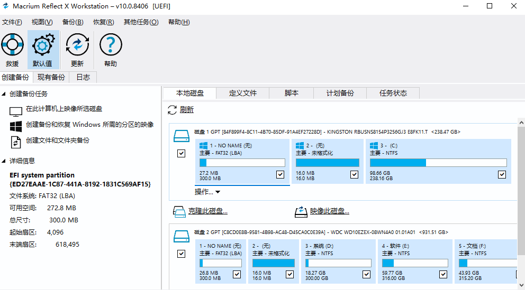Click 在此计算机上映像所选磁盘 task link
The width and height of the screenshot is (525, 290).
click(64, 109)
